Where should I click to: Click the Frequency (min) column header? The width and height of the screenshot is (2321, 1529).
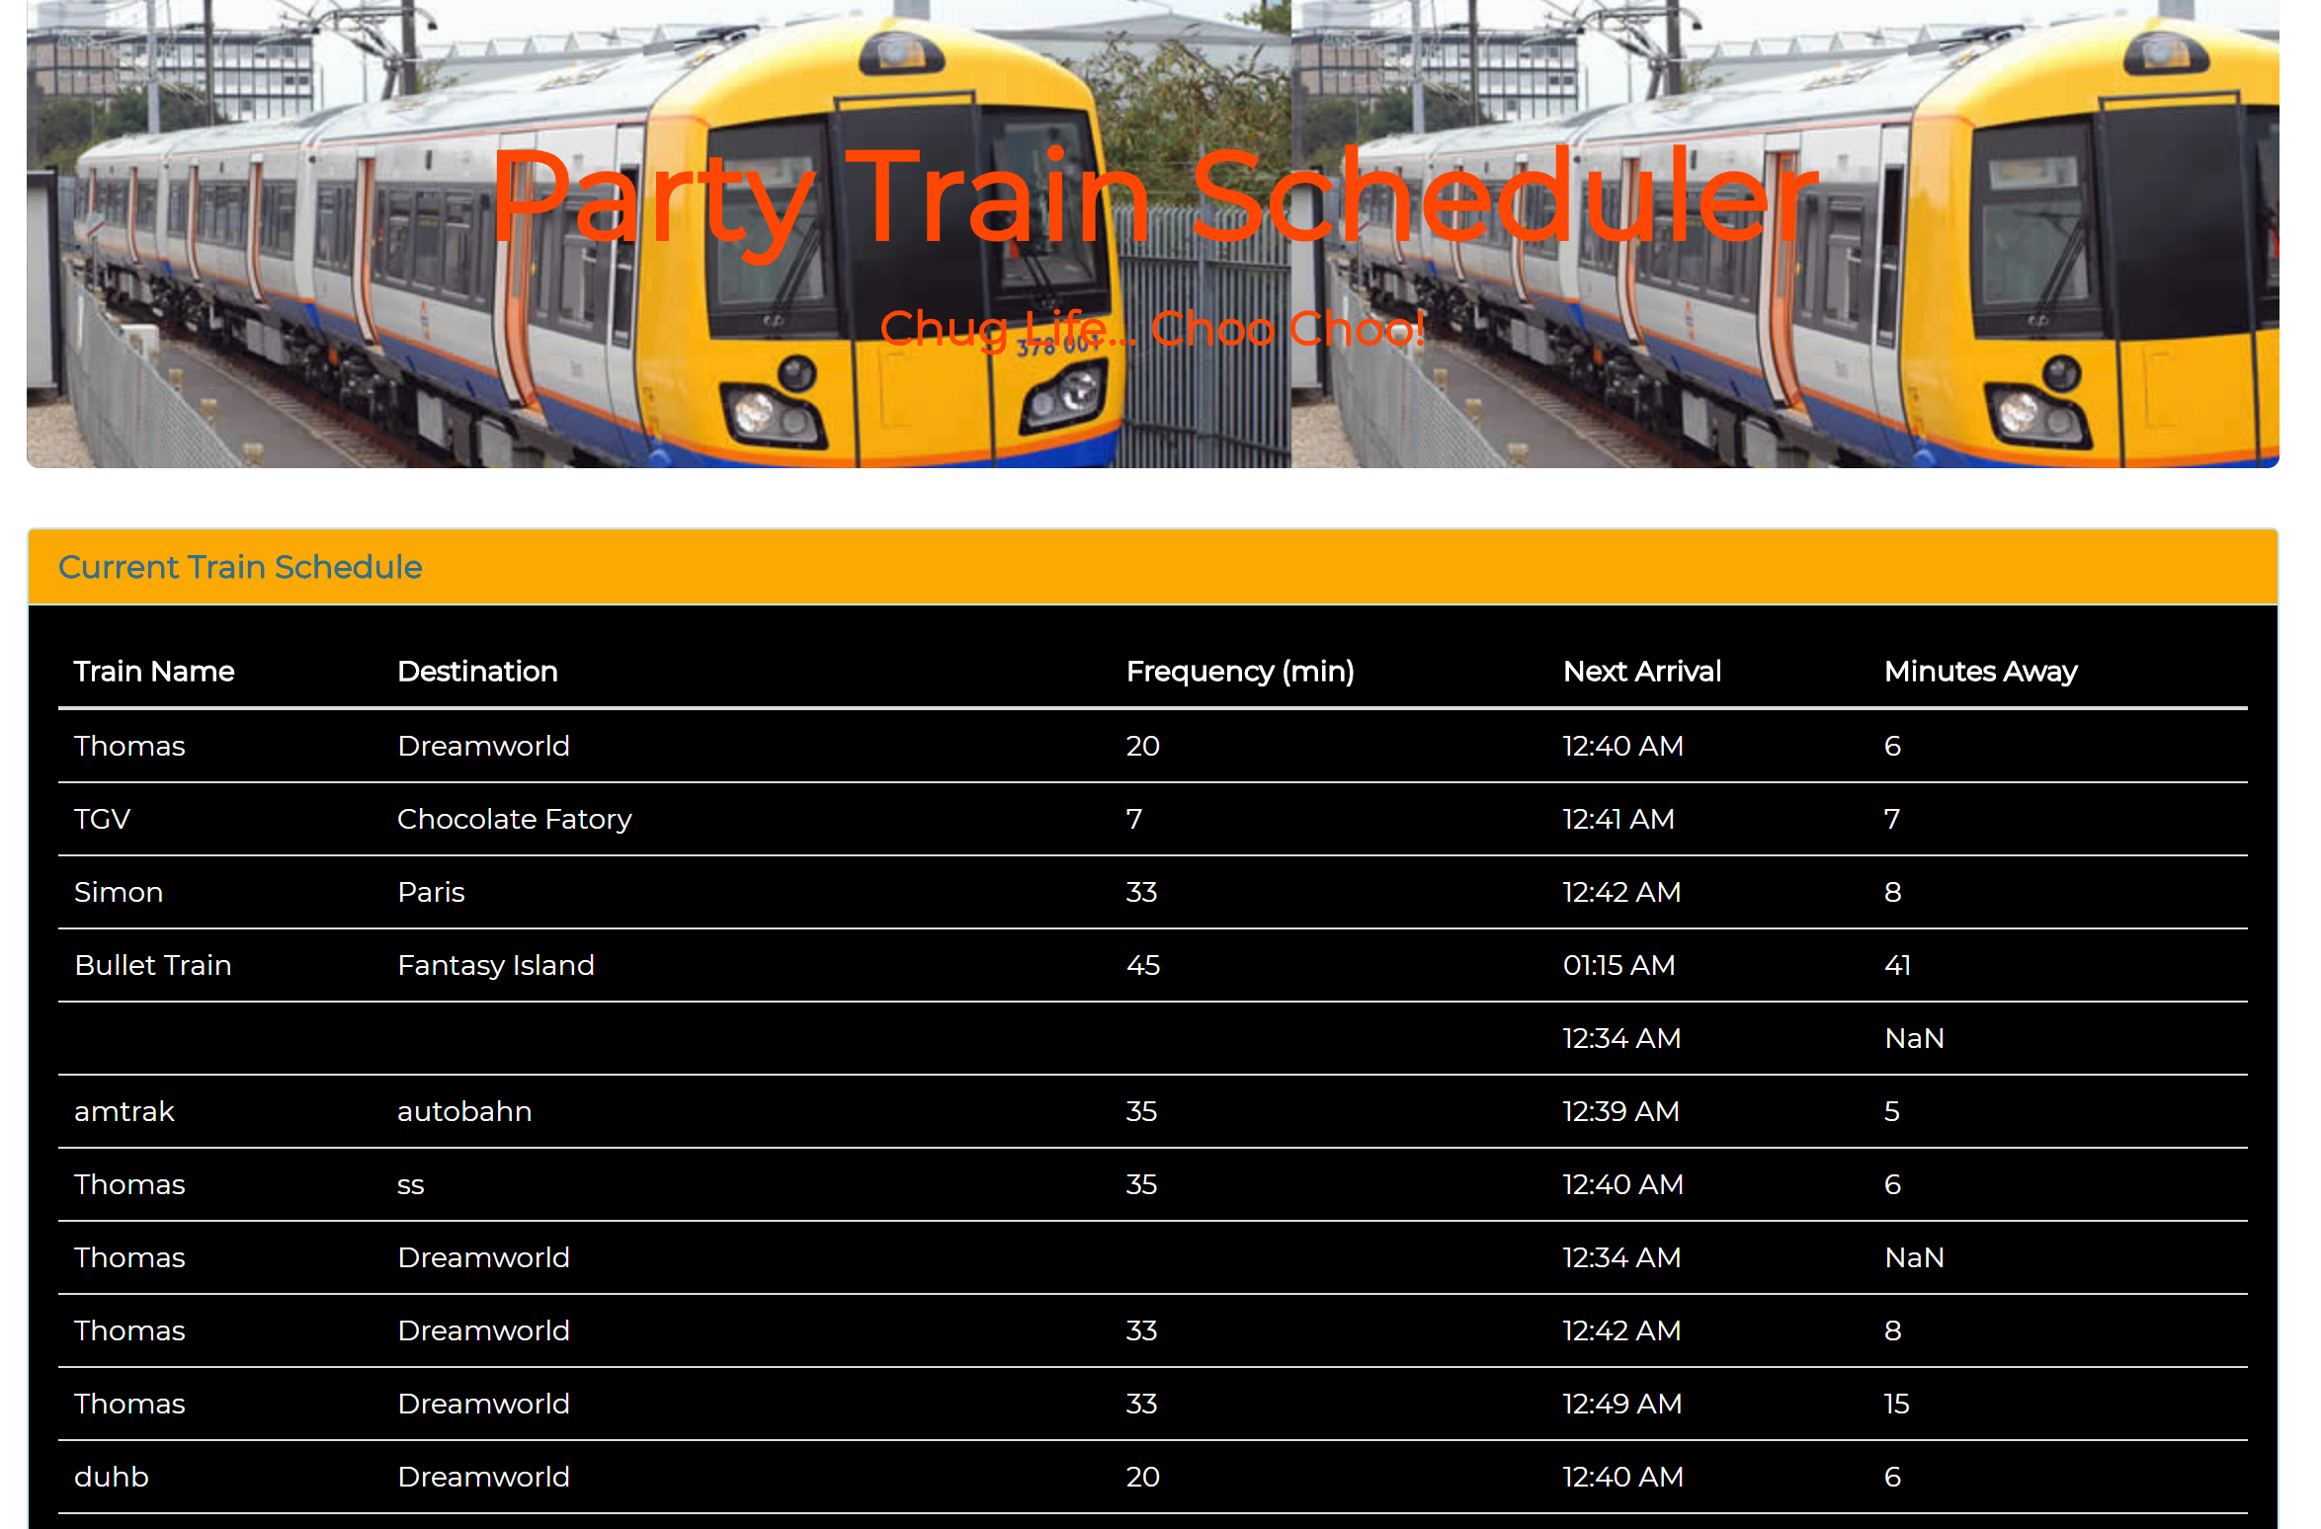click(x=1239, y=672)
